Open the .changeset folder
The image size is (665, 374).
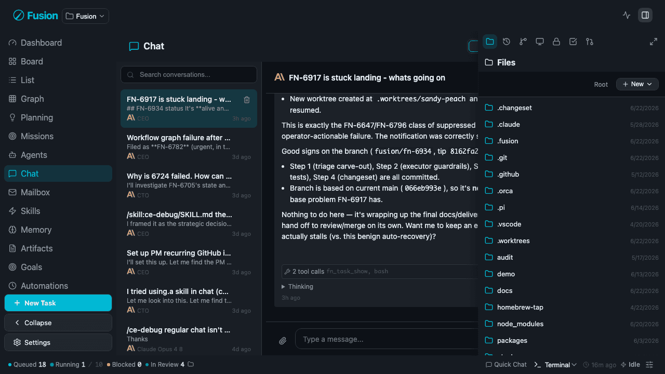[571, 108]
